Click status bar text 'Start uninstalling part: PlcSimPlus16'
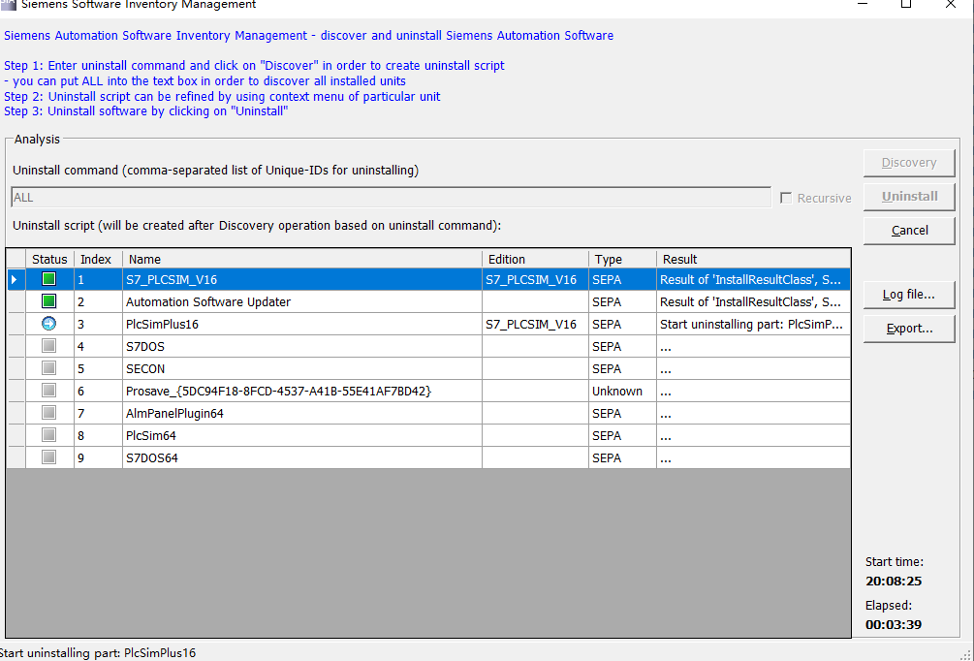Viewport: 974px width, 661px height. click(x=98, y=653)
